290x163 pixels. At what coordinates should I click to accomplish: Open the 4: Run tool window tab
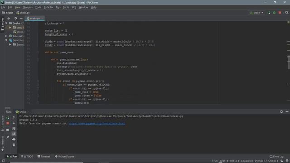tap(12, 156)
